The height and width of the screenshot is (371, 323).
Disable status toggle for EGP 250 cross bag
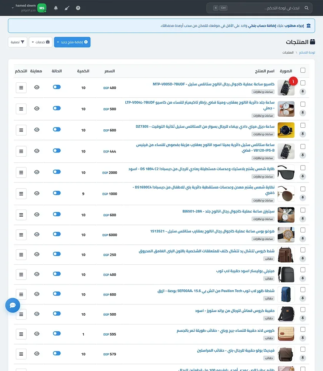[57, 254]
